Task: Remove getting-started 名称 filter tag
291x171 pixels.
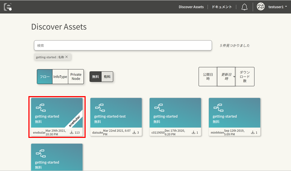Action: coord(67,57)
